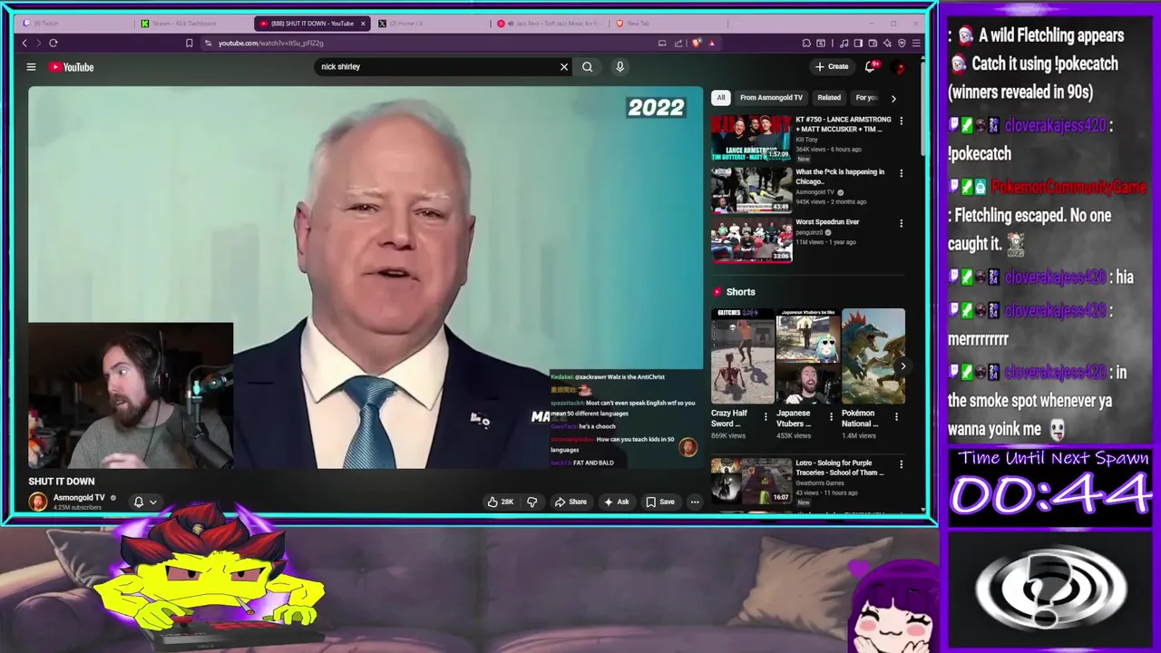The height and width of the screenshot is (653, 1161).
Task: Select the 'All' filter chip
Action: 721,97
